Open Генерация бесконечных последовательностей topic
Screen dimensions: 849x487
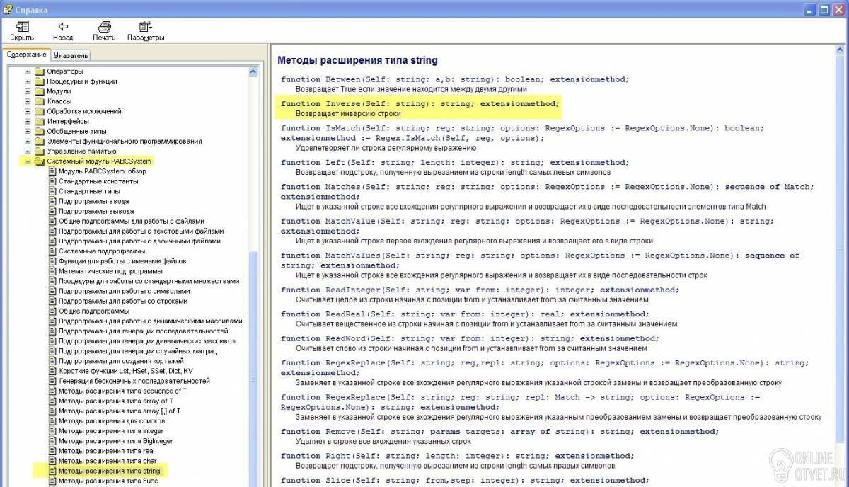click(134, 381)
